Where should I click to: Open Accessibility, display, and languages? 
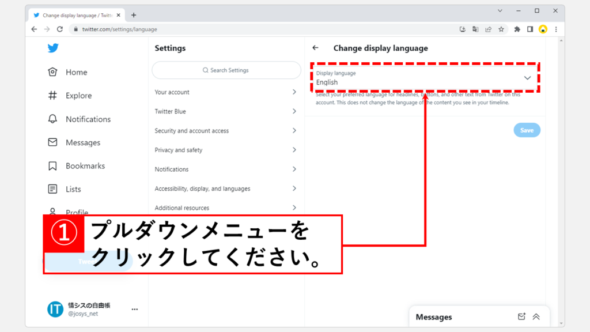pyautogui.click(x=226, y=188)
